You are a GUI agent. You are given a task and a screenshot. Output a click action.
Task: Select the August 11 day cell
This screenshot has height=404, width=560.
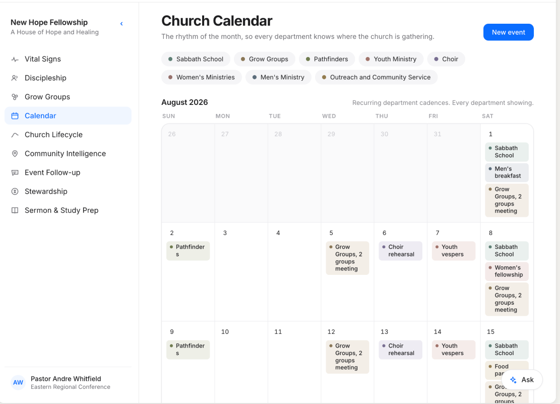pos(294,363)
